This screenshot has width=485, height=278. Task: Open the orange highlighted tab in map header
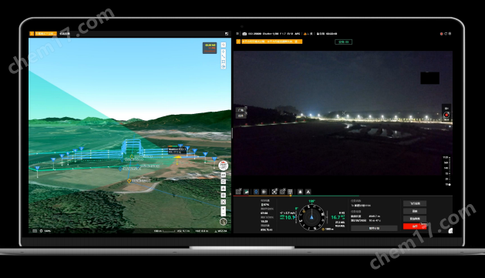point(45,33)
